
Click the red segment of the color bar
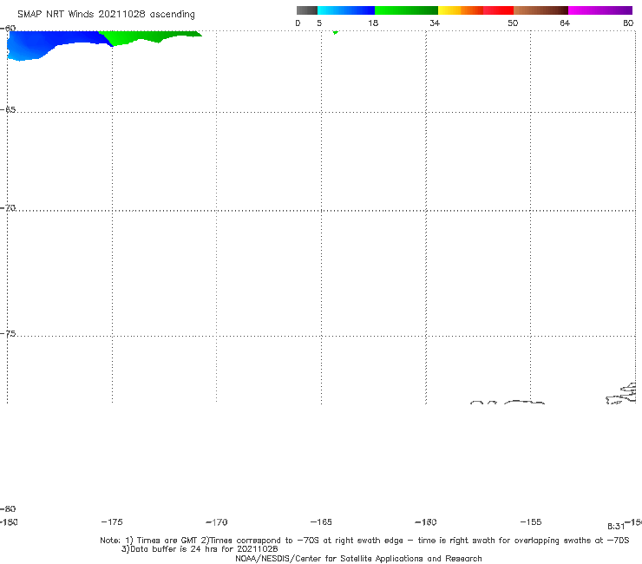(x=498, y=10)
